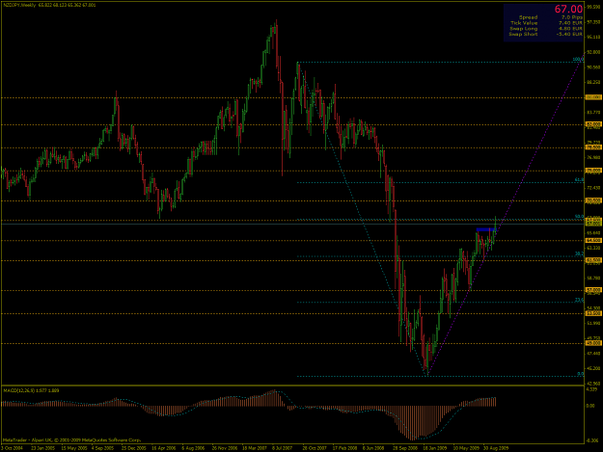
Task: Click the 17 Feb 2008 date label
Action: coord(345,448)
